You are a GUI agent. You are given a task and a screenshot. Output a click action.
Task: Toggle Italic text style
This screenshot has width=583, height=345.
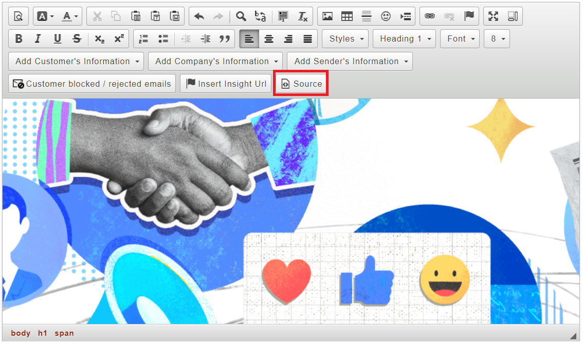38,39
